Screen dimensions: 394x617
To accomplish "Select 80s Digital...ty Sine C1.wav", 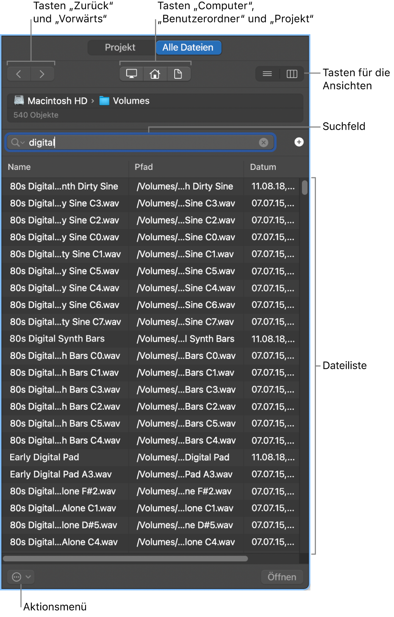I will tap(150, 254).
